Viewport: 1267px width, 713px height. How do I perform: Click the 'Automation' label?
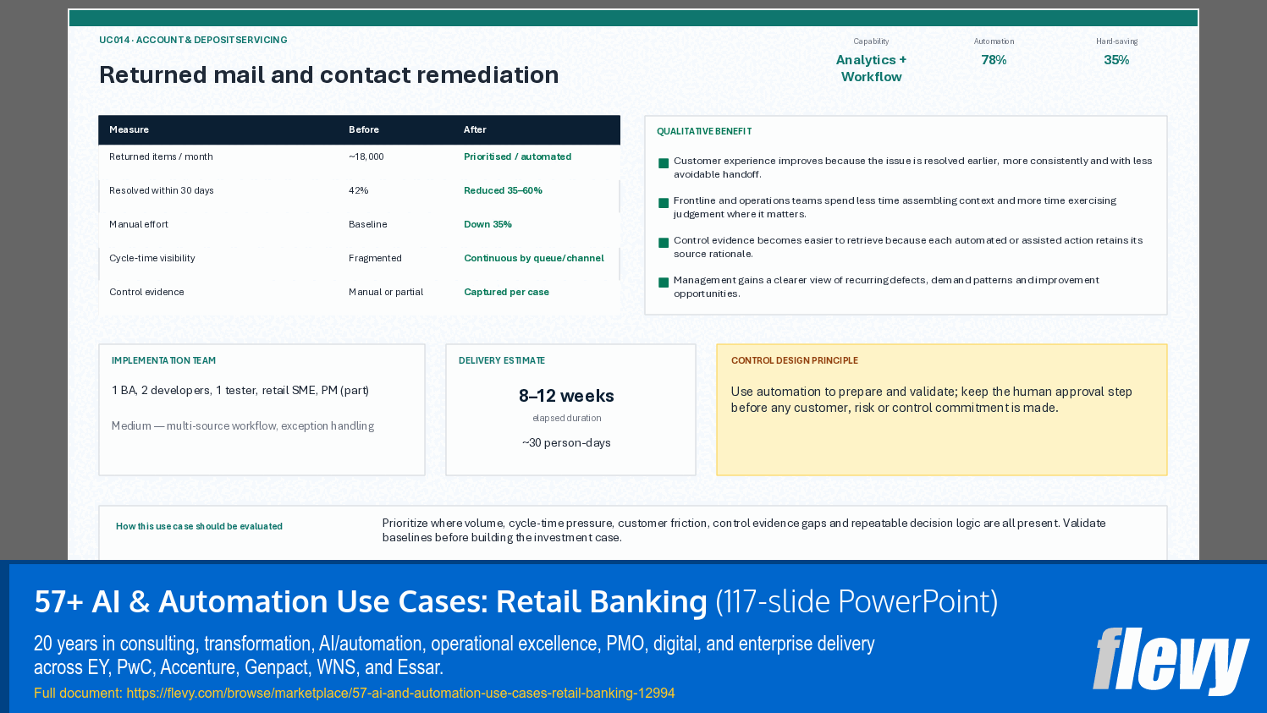coord(994,41)
